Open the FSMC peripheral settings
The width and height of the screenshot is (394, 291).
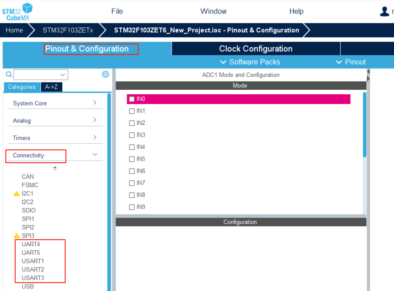click(30, 185)
